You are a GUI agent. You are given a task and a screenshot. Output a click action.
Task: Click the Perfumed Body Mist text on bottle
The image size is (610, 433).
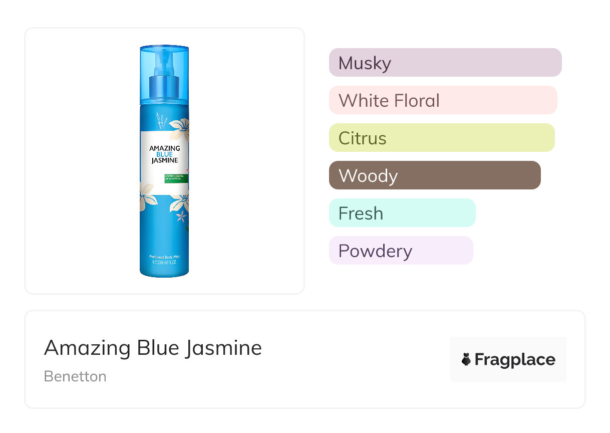pyautogui.click(x=164, y=257)
